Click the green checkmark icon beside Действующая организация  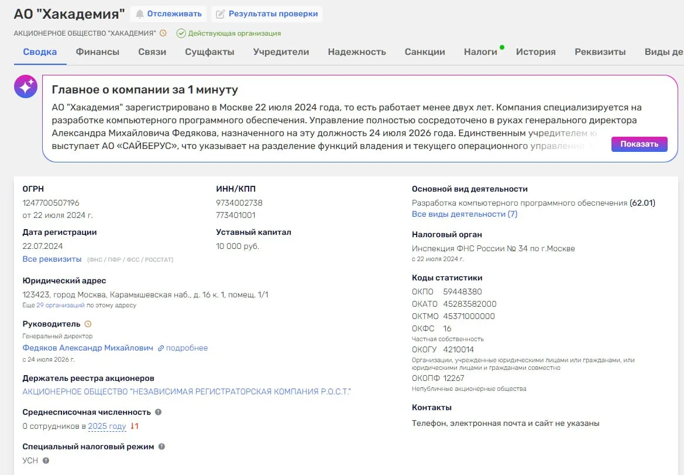coord(181,33)
